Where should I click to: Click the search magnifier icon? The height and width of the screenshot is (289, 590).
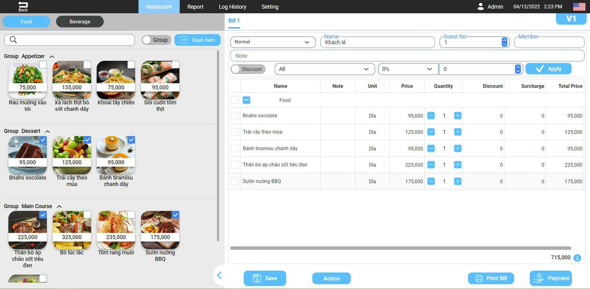pyautogui.click(x=13, y=40)
